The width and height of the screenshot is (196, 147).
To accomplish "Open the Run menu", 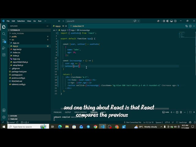I will 40,21.
